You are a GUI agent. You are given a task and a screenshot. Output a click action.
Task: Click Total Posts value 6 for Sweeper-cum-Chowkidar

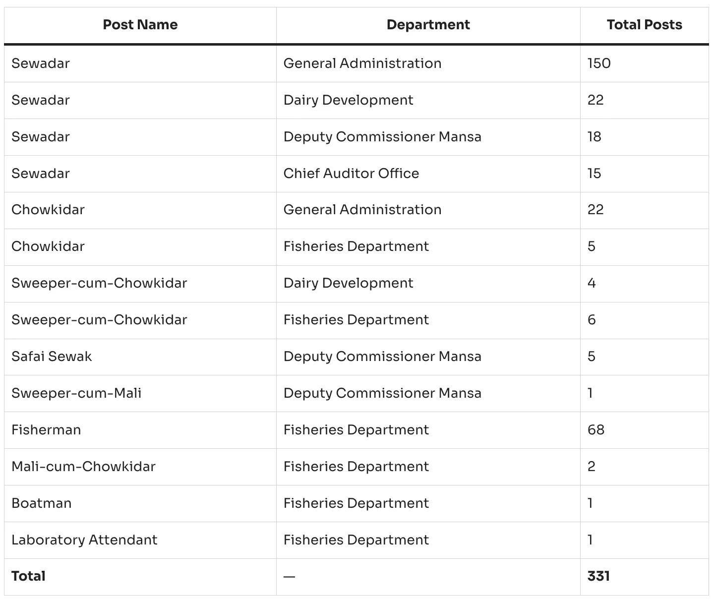[x=592, y=320]
